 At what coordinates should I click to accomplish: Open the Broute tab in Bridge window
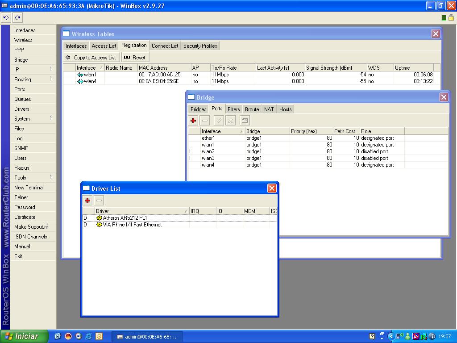pyautogui.click(x=252, y=109)
